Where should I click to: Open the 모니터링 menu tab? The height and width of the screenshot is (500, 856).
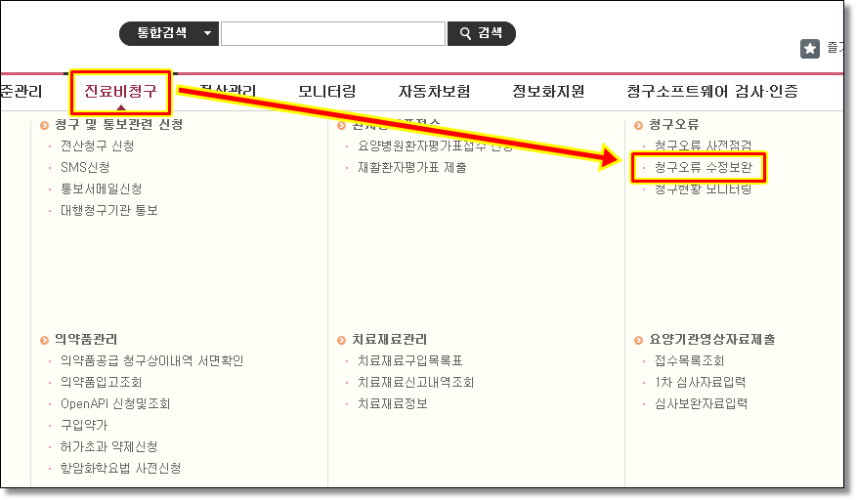[326, 92]
